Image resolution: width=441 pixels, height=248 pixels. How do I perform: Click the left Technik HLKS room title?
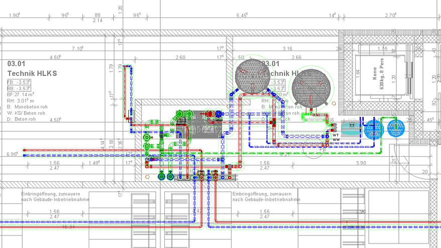(32, 74)
